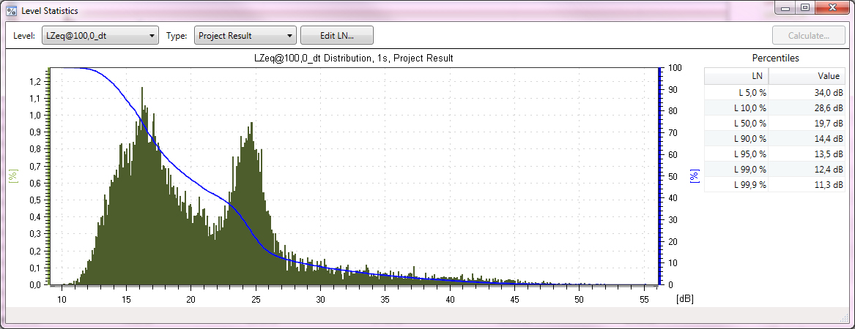The image size is (855, 329).
Task: Click the blue [%] right axis label
Action: coord(695,176)
